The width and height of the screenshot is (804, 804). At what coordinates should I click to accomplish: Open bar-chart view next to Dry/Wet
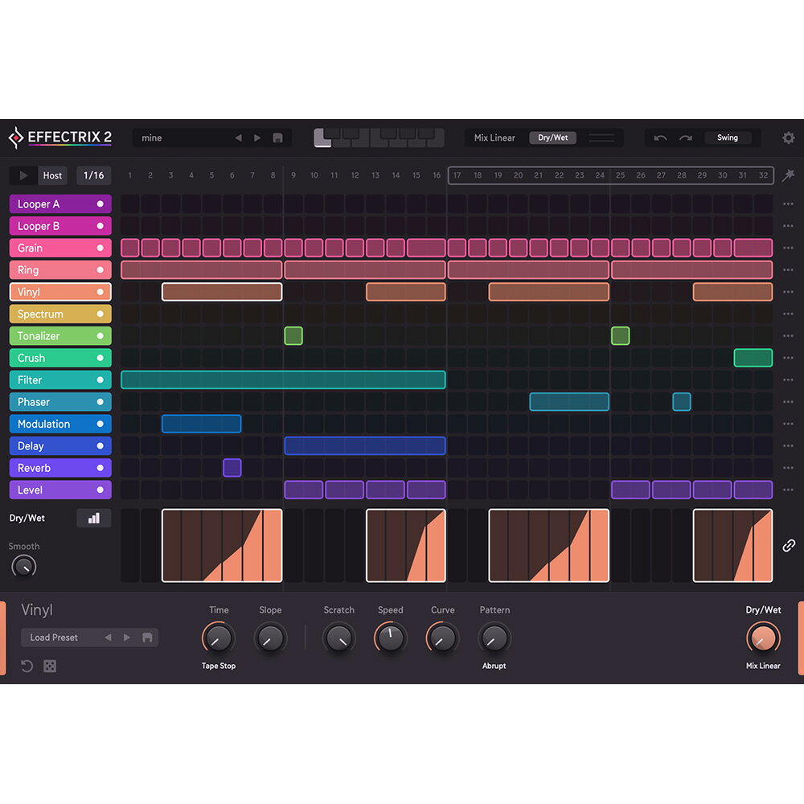(94, 518)
